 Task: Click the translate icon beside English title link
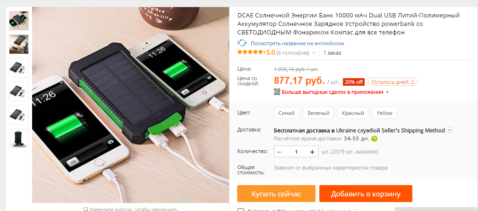pyautogui.click(x=242, y=43)
